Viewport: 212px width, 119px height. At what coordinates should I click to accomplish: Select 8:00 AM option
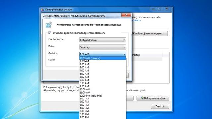click(103, 83)
